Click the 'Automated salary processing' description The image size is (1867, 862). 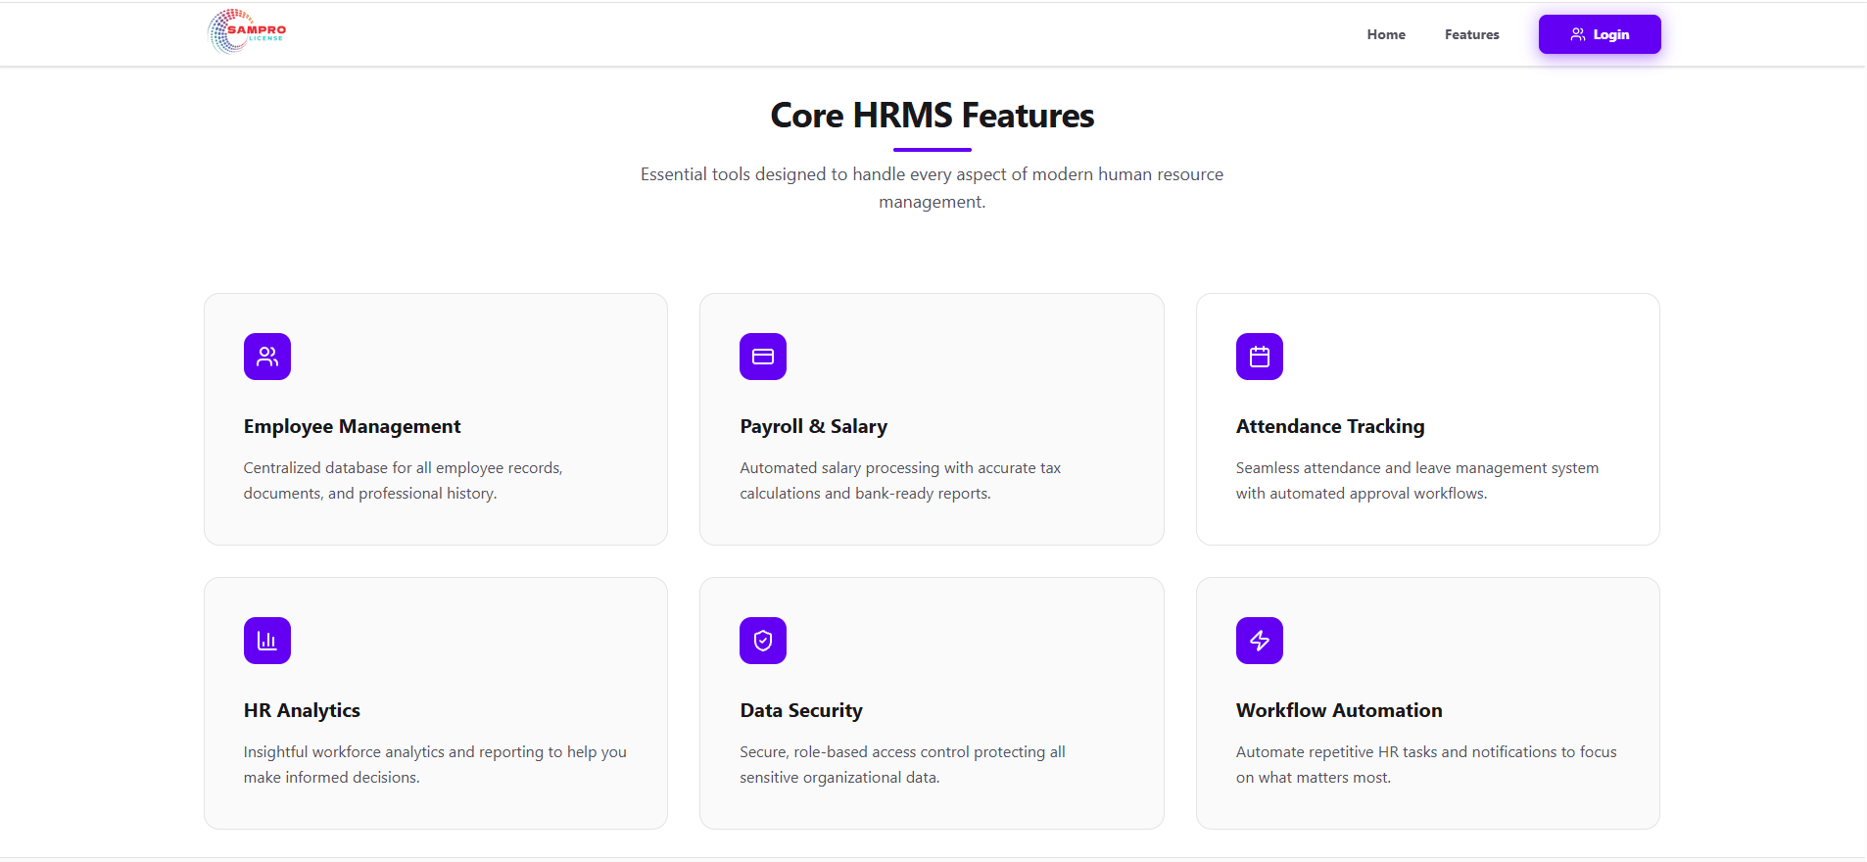pyautogui.click(x=900, y=480)
